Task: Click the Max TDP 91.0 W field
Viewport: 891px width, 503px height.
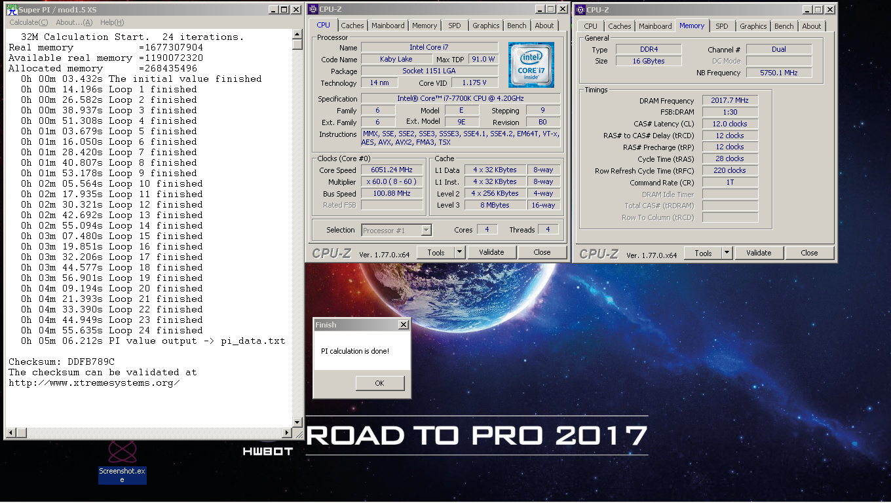Action: 483,59
